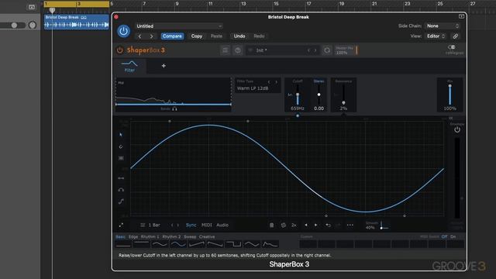Open ShaperBox hamburger menu
The width and height of the screenshot is (496, 279).
click(x=225, y=50)
